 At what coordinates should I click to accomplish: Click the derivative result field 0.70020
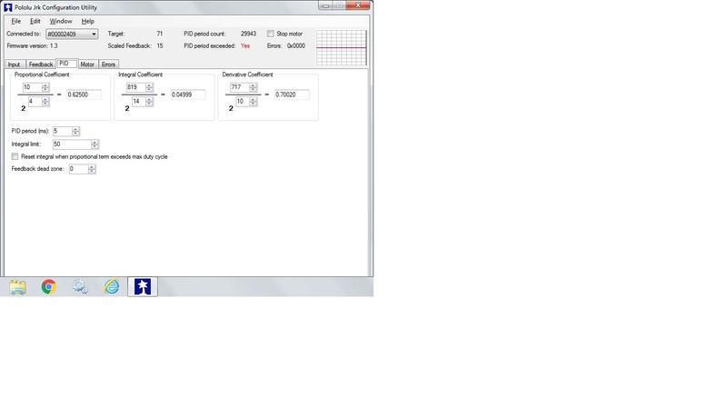(x=292, y=95)
